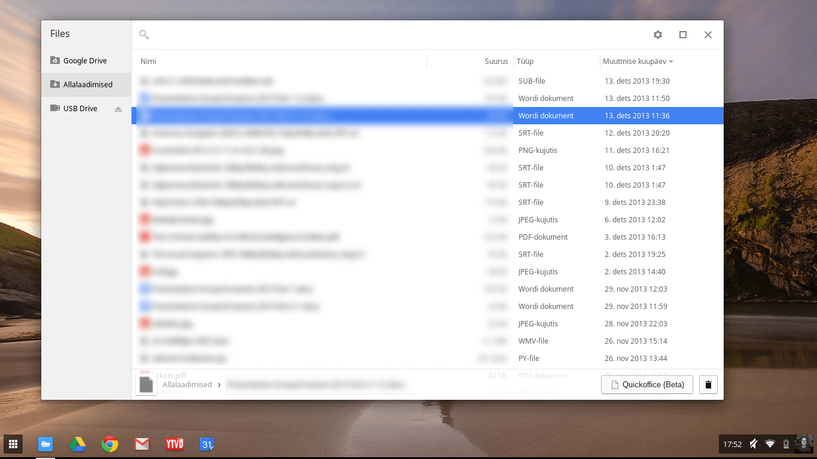817x459 pixels.
Task: Click Allalaadimised in the breadcrumb path
Action: 187,385
